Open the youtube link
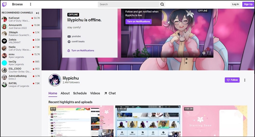The width and height of the screenshot is (255, 137). pyautogui.click(x=76, y=36)
